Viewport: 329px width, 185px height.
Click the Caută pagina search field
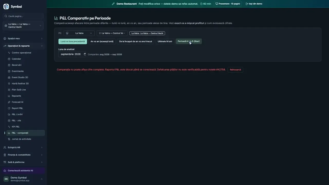click(23, 16)
